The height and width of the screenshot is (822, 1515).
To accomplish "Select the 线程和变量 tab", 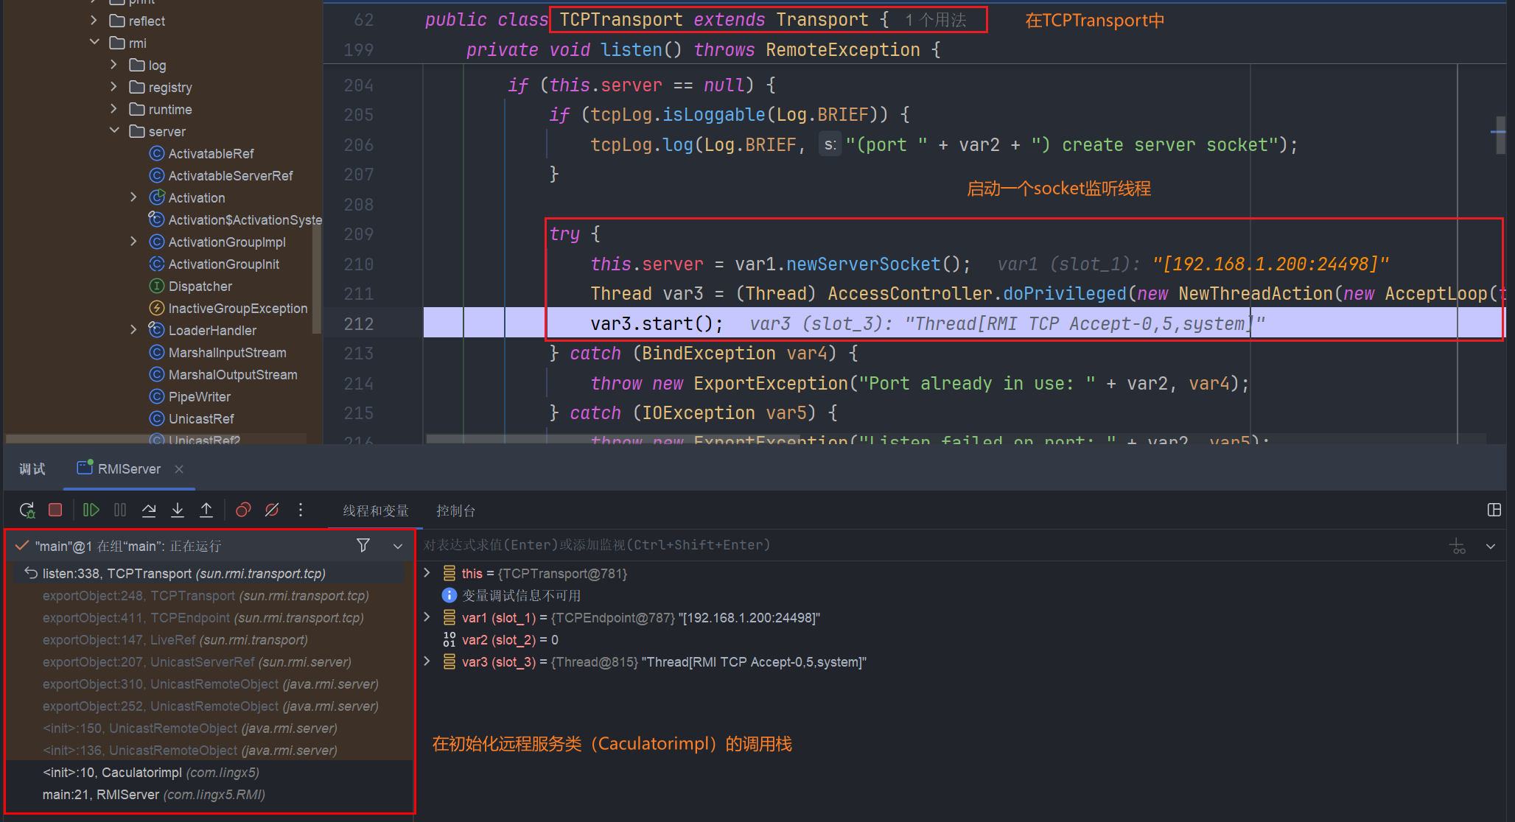I will 376,510.
